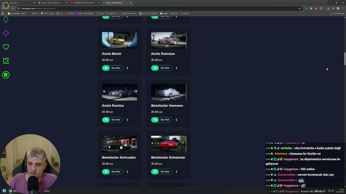This screenshot has width=346, height=194.
Task: Open the Annis Romulus car thumbnail
Action: tap(169, 40)
